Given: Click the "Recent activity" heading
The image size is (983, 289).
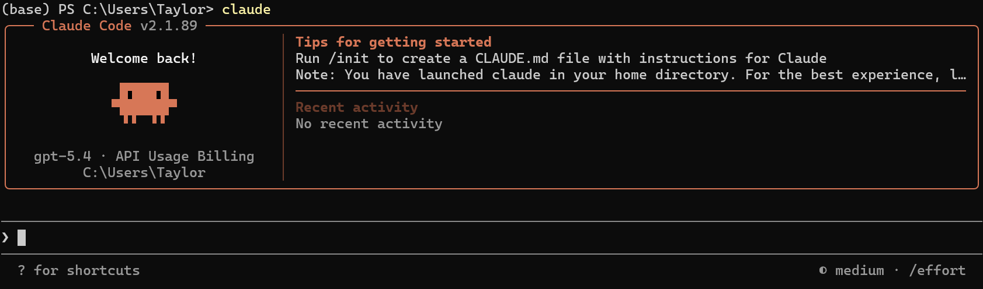Looking at the screenshot, I should (x=356, y=107).
